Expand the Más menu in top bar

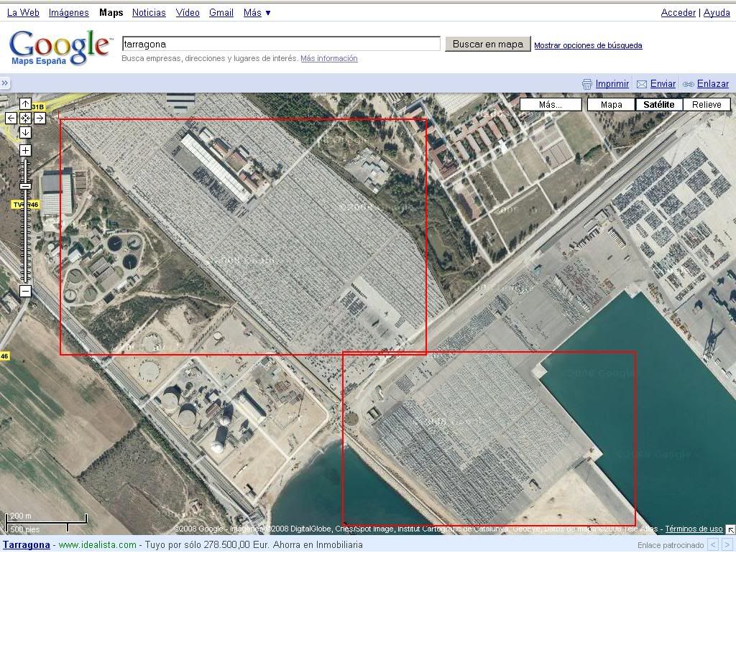[257, 13]
